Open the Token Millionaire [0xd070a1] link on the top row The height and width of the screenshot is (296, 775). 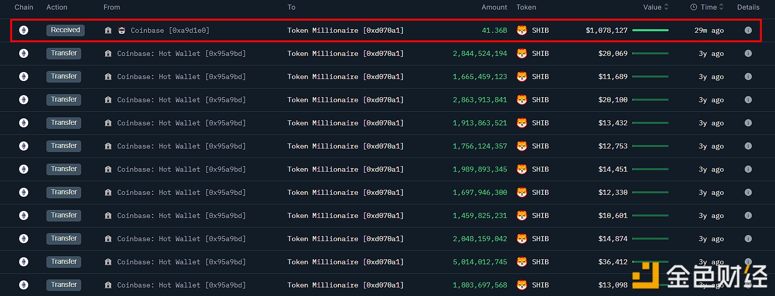click(345, 30)
